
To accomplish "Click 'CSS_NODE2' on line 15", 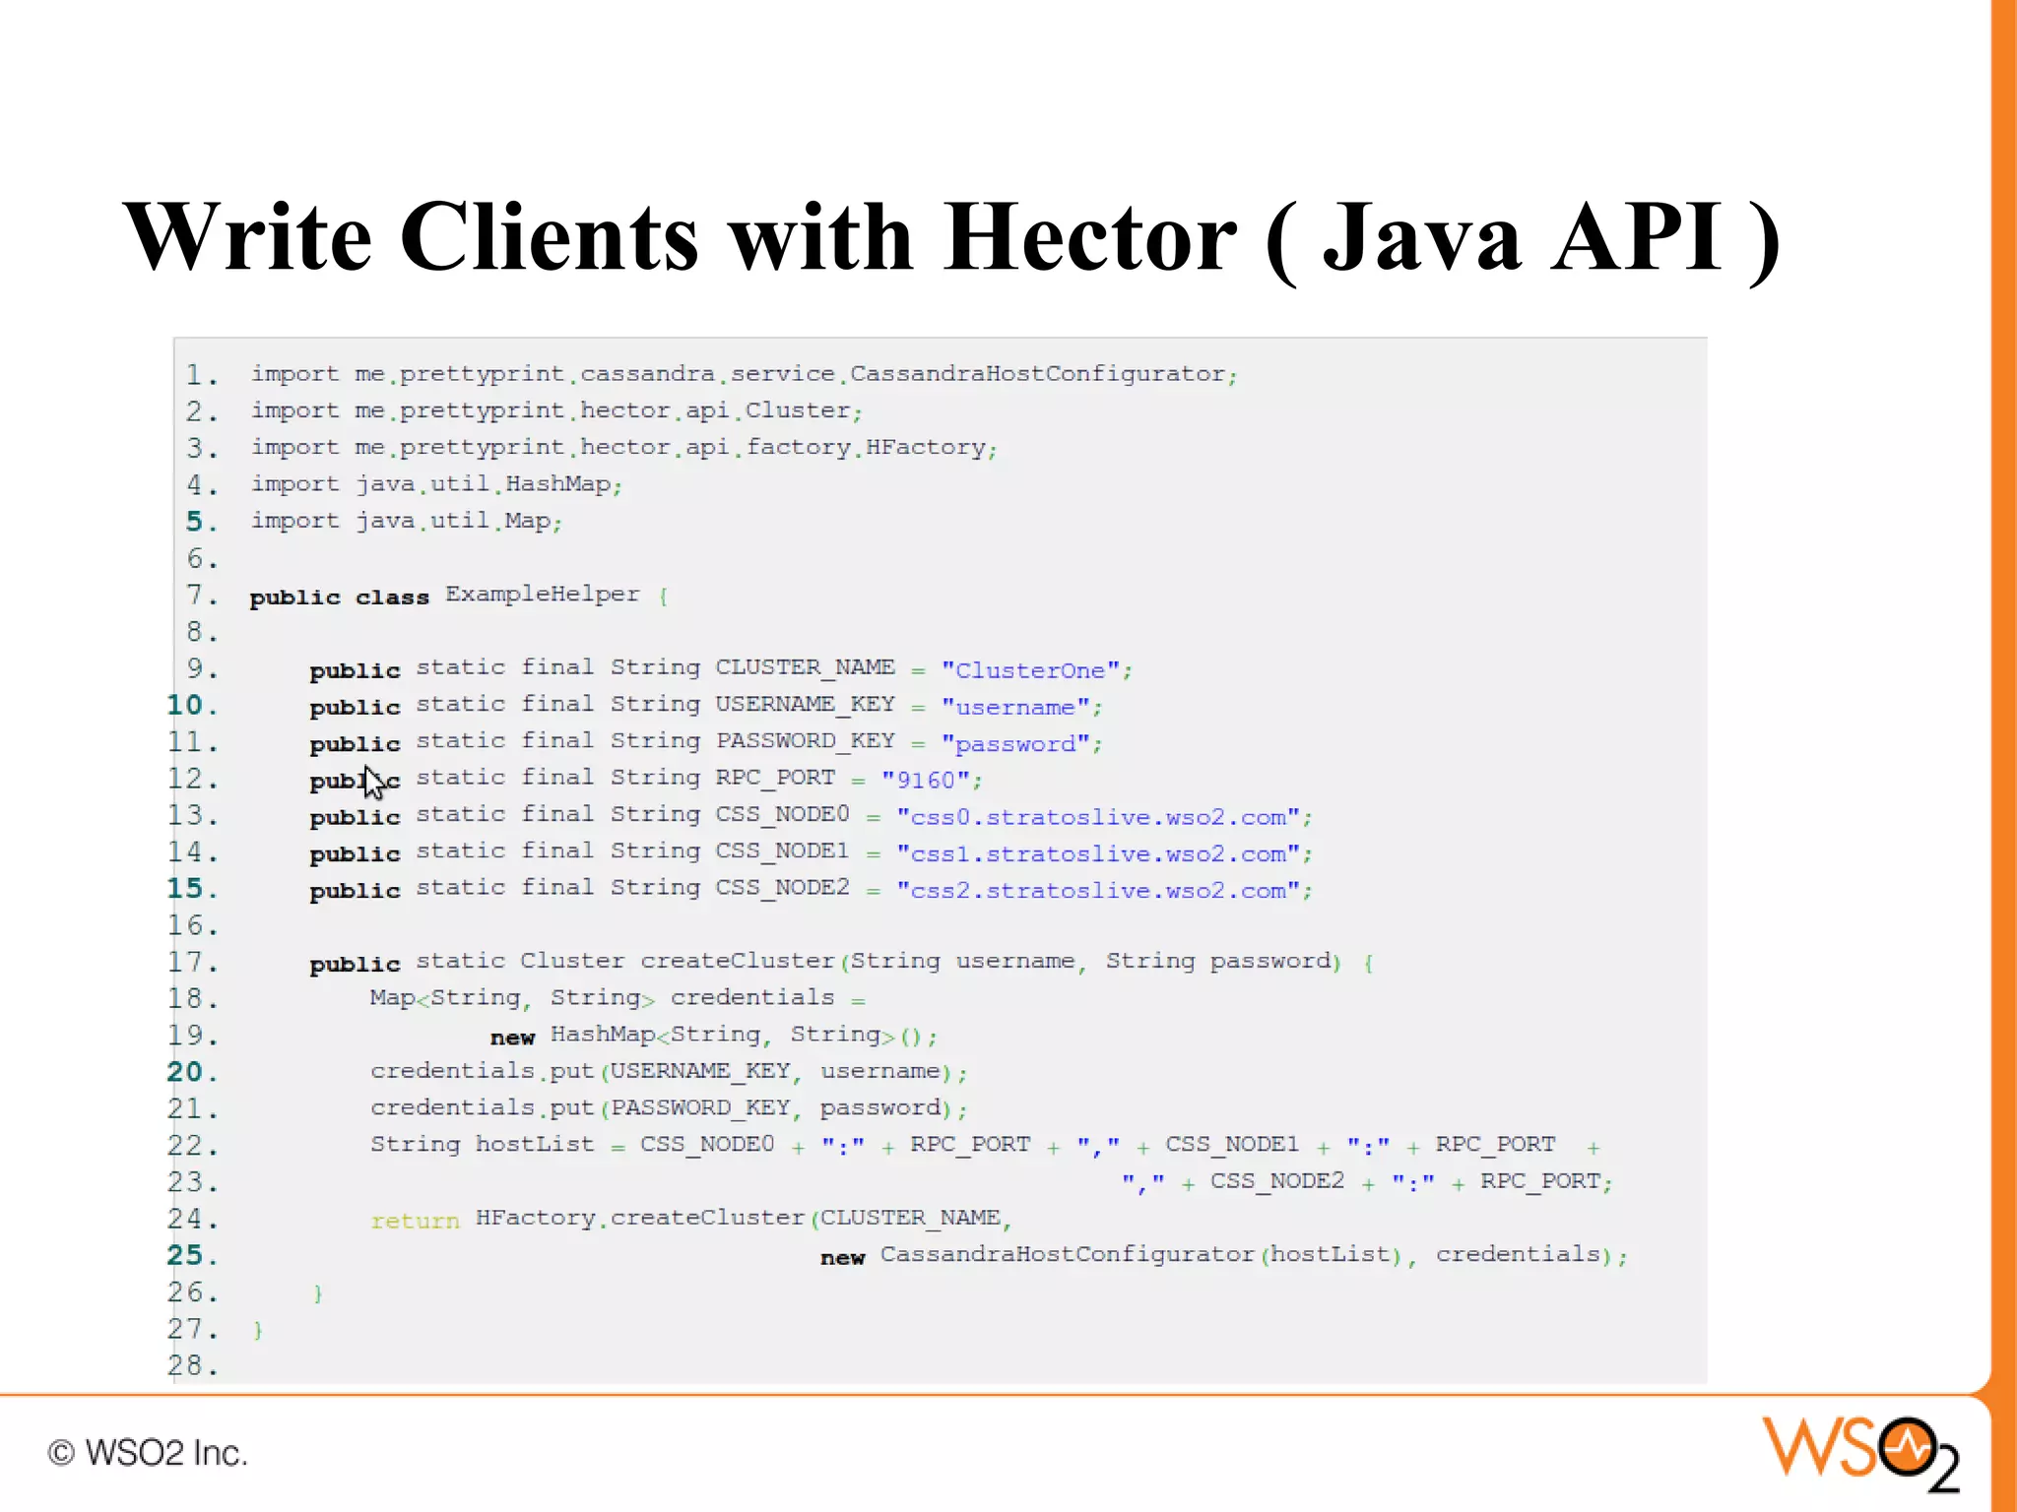I will click(783, 887).
